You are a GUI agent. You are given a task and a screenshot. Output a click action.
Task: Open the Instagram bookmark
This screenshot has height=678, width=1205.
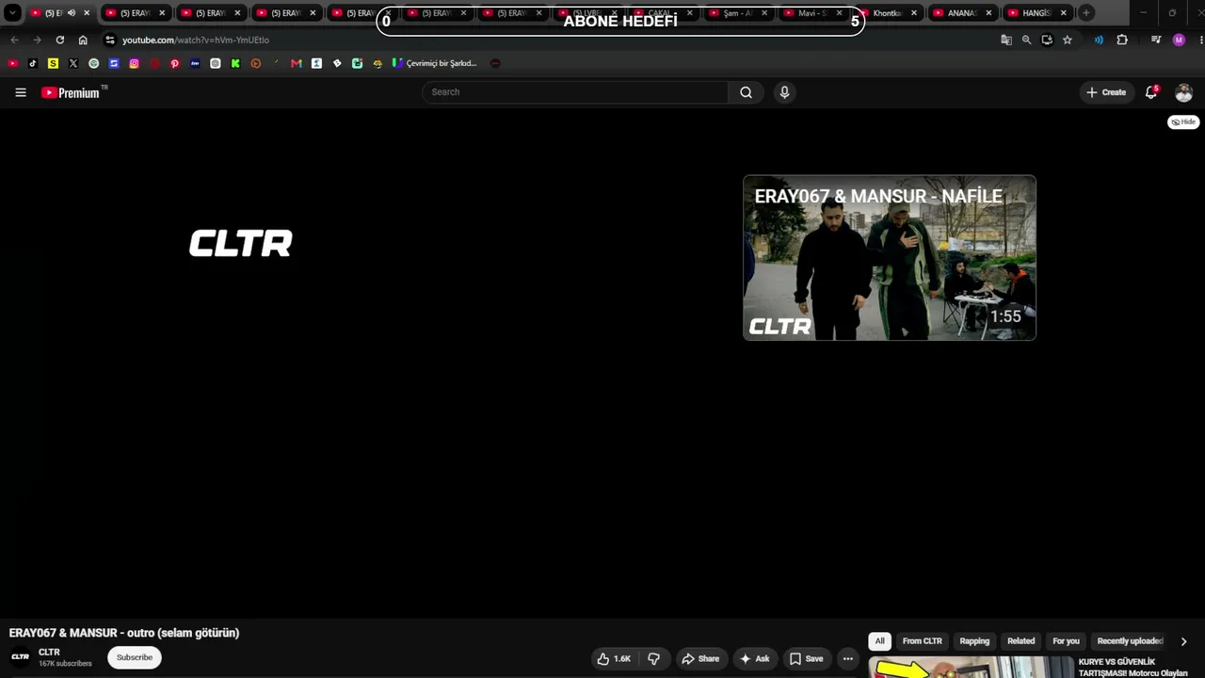coord(135,63)
